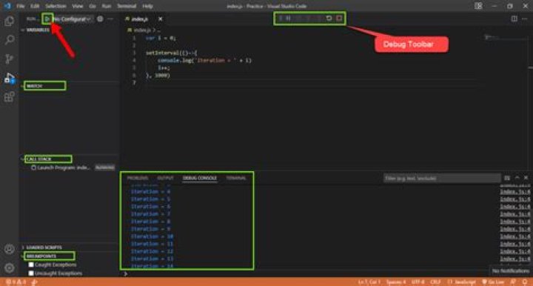Change the UTF-8 file encoding

pyautogui.click(x=418, y=282)
